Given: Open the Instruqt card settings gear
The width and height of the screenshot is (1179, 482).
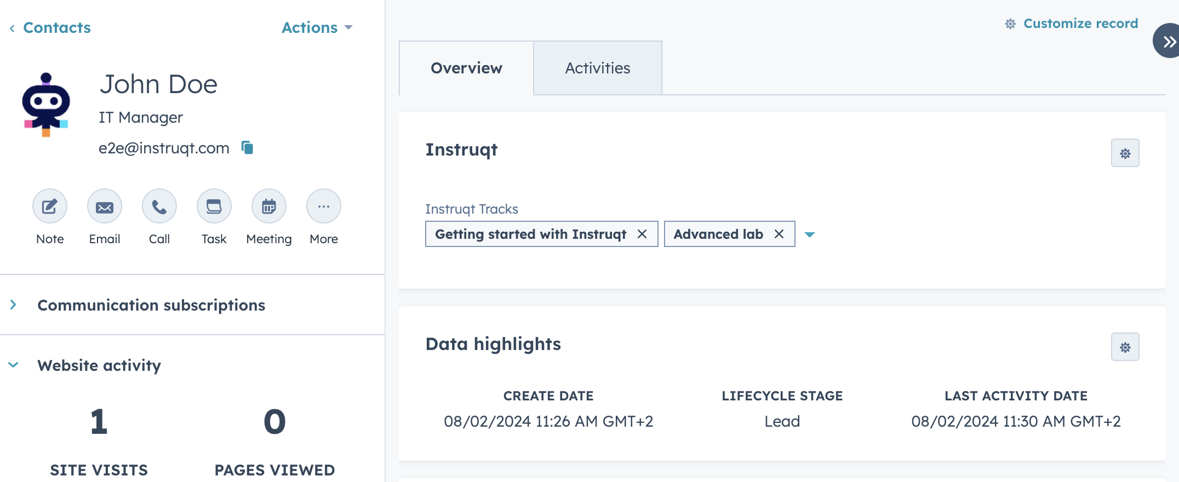Looking at the screenshot, I should pos(1125,153).
